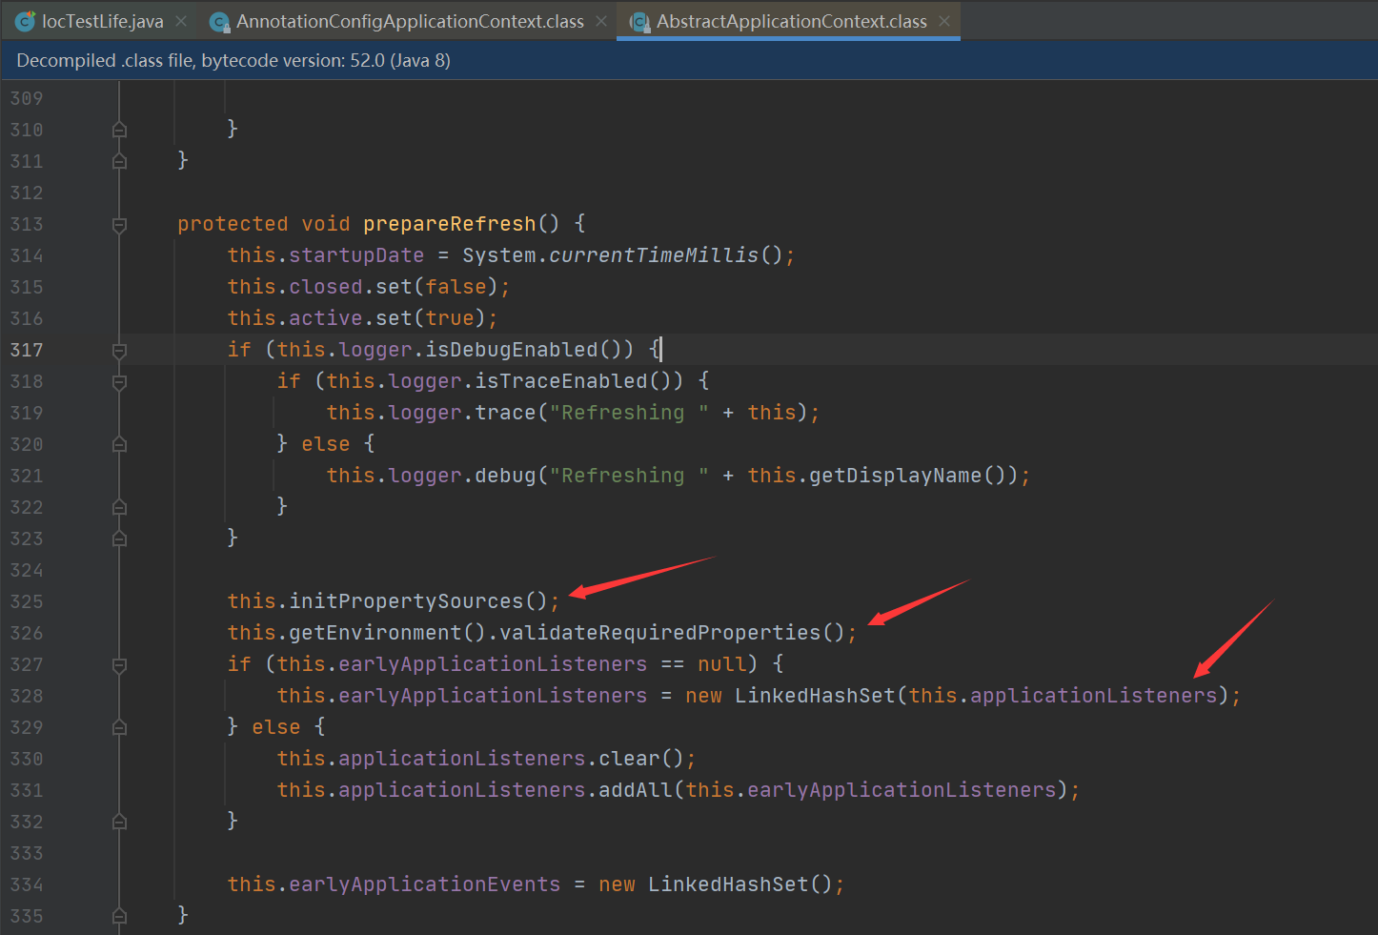Select the AbstractApplicationContext.class tab
Screen dimensions: 1378x935
pos(791,21)
